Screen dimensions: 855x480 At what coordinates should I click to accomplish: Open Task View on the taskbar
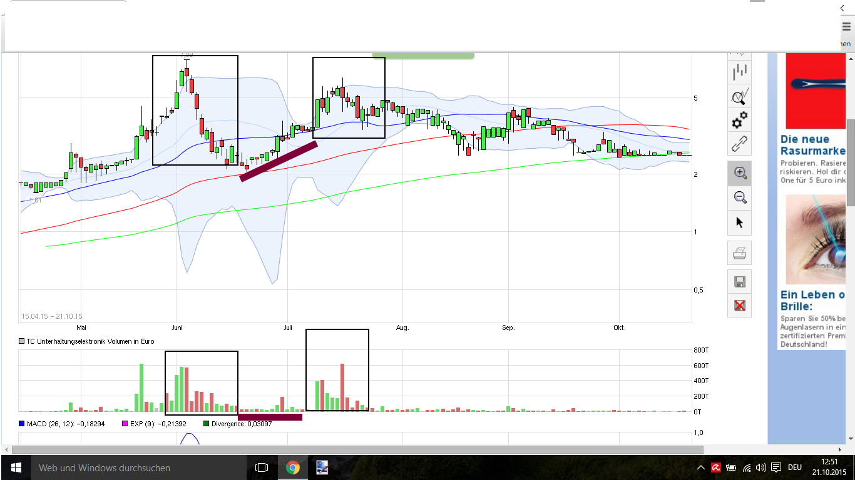pos(262,467)
